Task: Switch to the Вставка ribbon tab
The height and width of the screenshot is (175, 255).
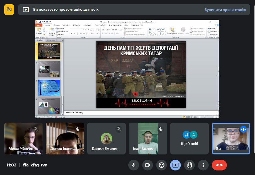Action: 57,25
